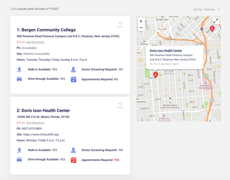Open the Sort by Distance dropdown
This screenshot has width=230, height=180.
click(x=207, y=9)
